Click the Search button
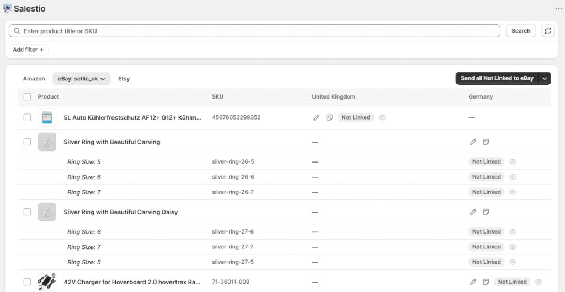 pos(520,31)
